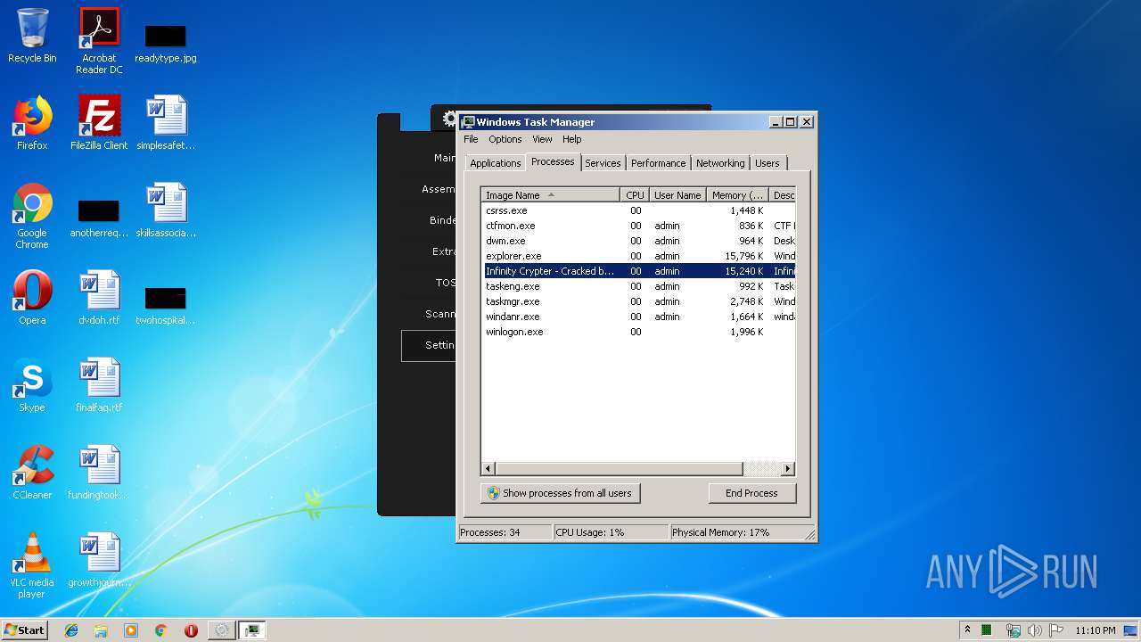Screen dimensions: 1141x642
Task: Launch FileZilla Client from the desktop
Action: [99, 123]
